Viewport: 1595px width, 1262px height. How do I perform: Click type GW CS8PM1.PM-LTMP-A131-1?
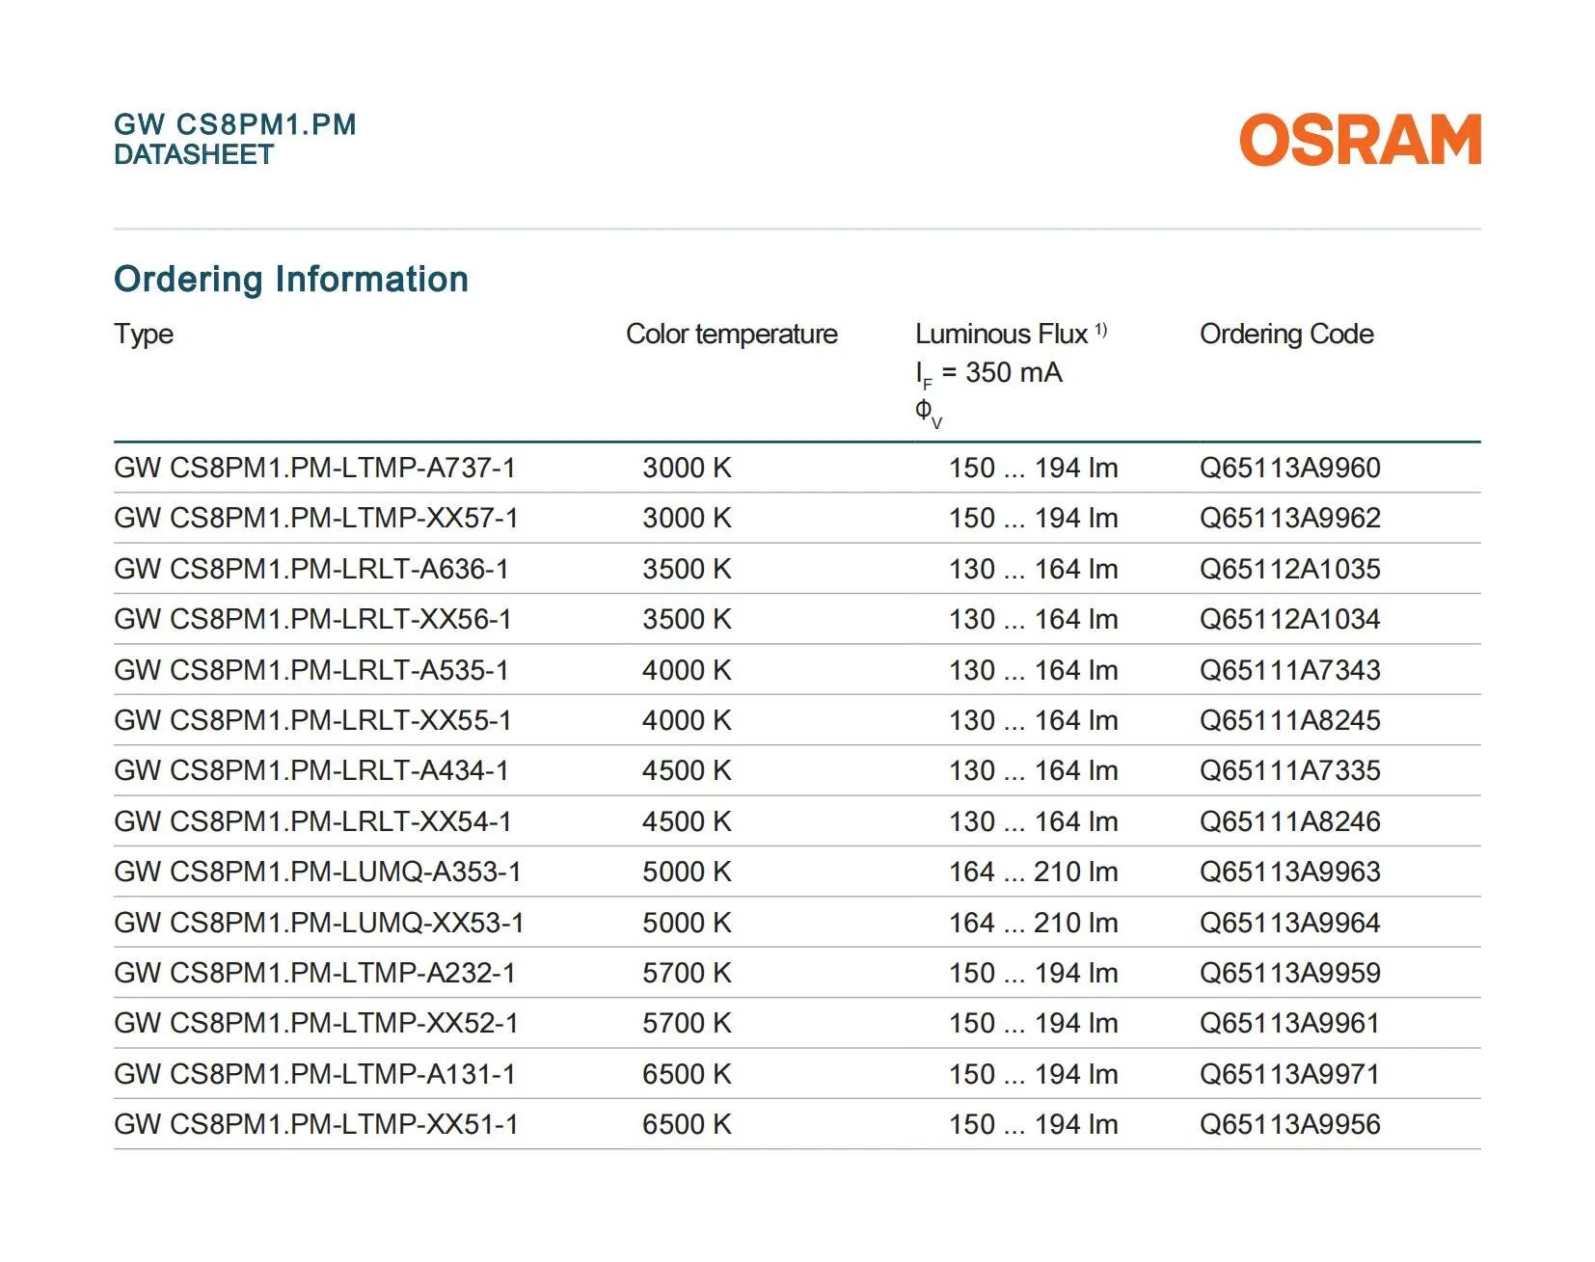[x=314, y=1075]
